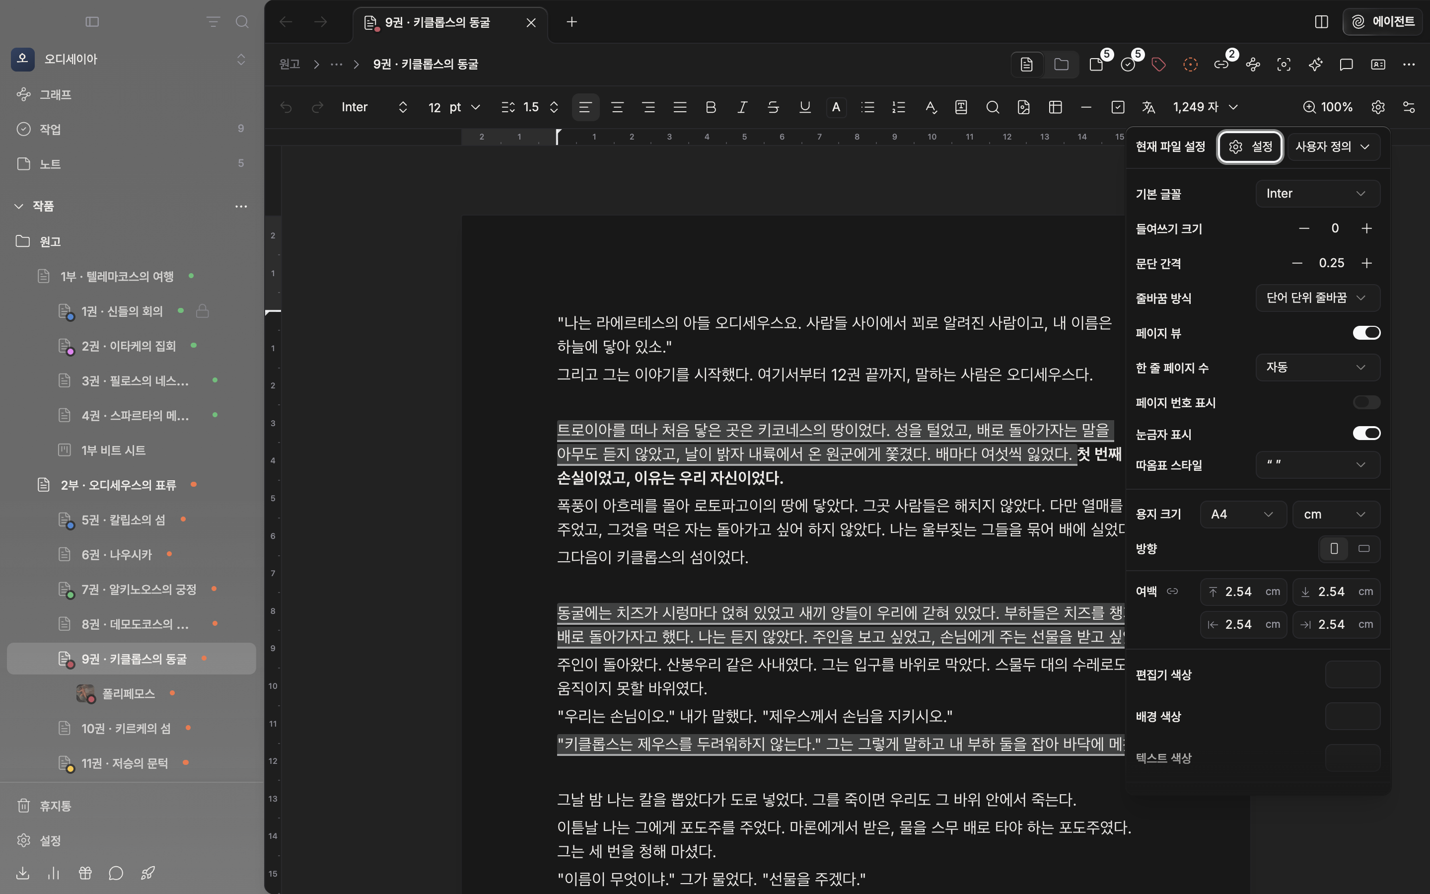Open the 작업 sidebar item
This screenshot has width=1430, height=894.
[132, 129]
